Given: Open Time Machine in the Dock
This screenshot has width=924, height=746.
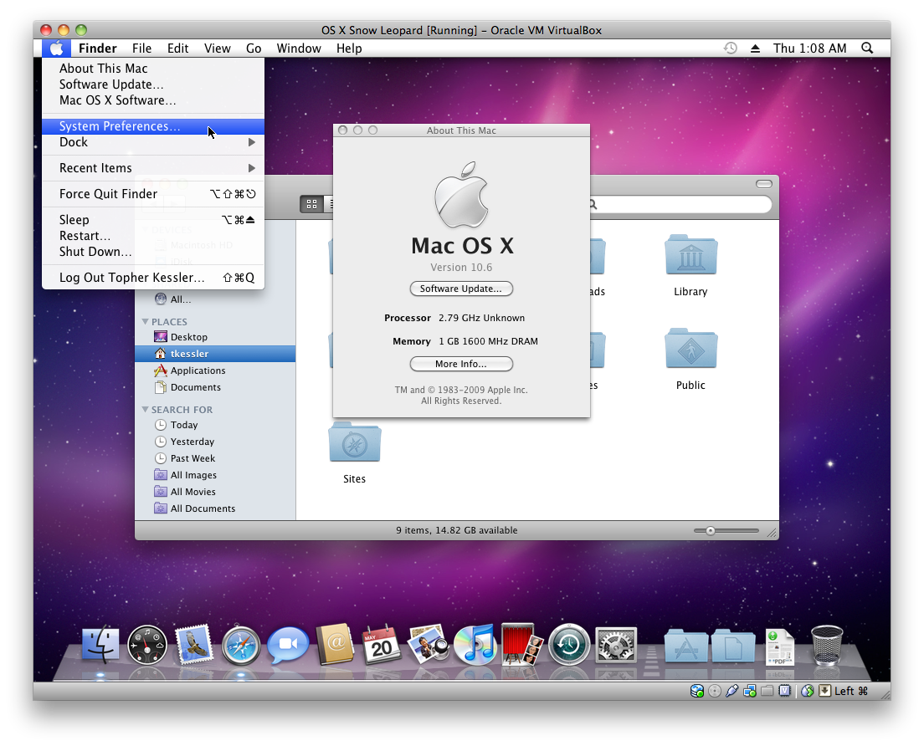Looking at the screenshot, I should point(568,645).
